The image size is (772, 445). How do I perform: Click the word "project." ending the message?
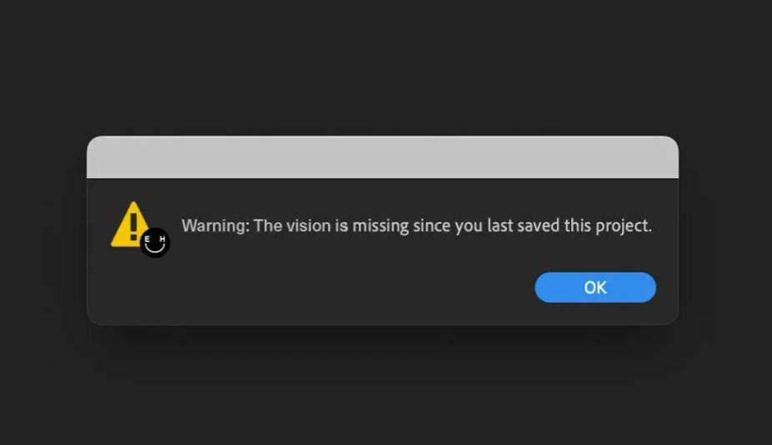[626, 226]
